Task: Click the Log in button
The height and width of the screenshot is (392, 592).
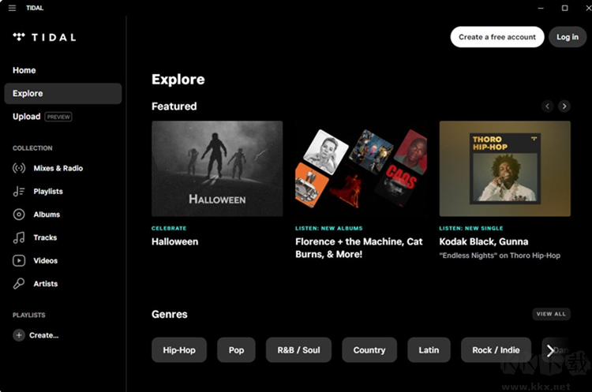Action: [x=567, y=37]
